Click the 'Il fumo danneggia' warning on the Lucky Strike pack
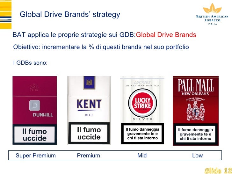The image size is (232, 174). coord(142,134)
